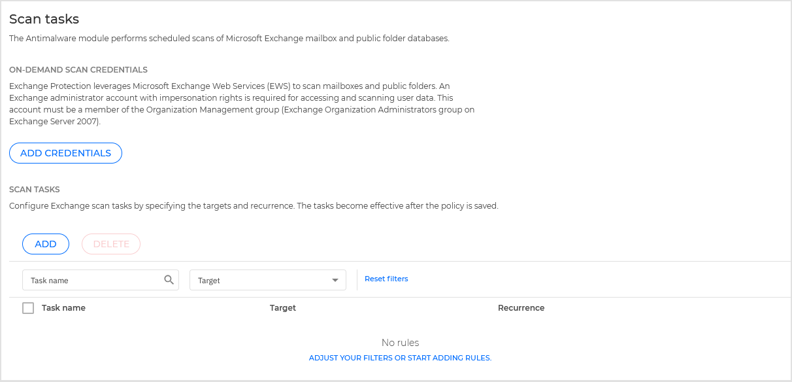792x382 pixels.
Task: Click ADD CREDENTIALS to add an Exchange account
Action: click(x=65, y=152)
